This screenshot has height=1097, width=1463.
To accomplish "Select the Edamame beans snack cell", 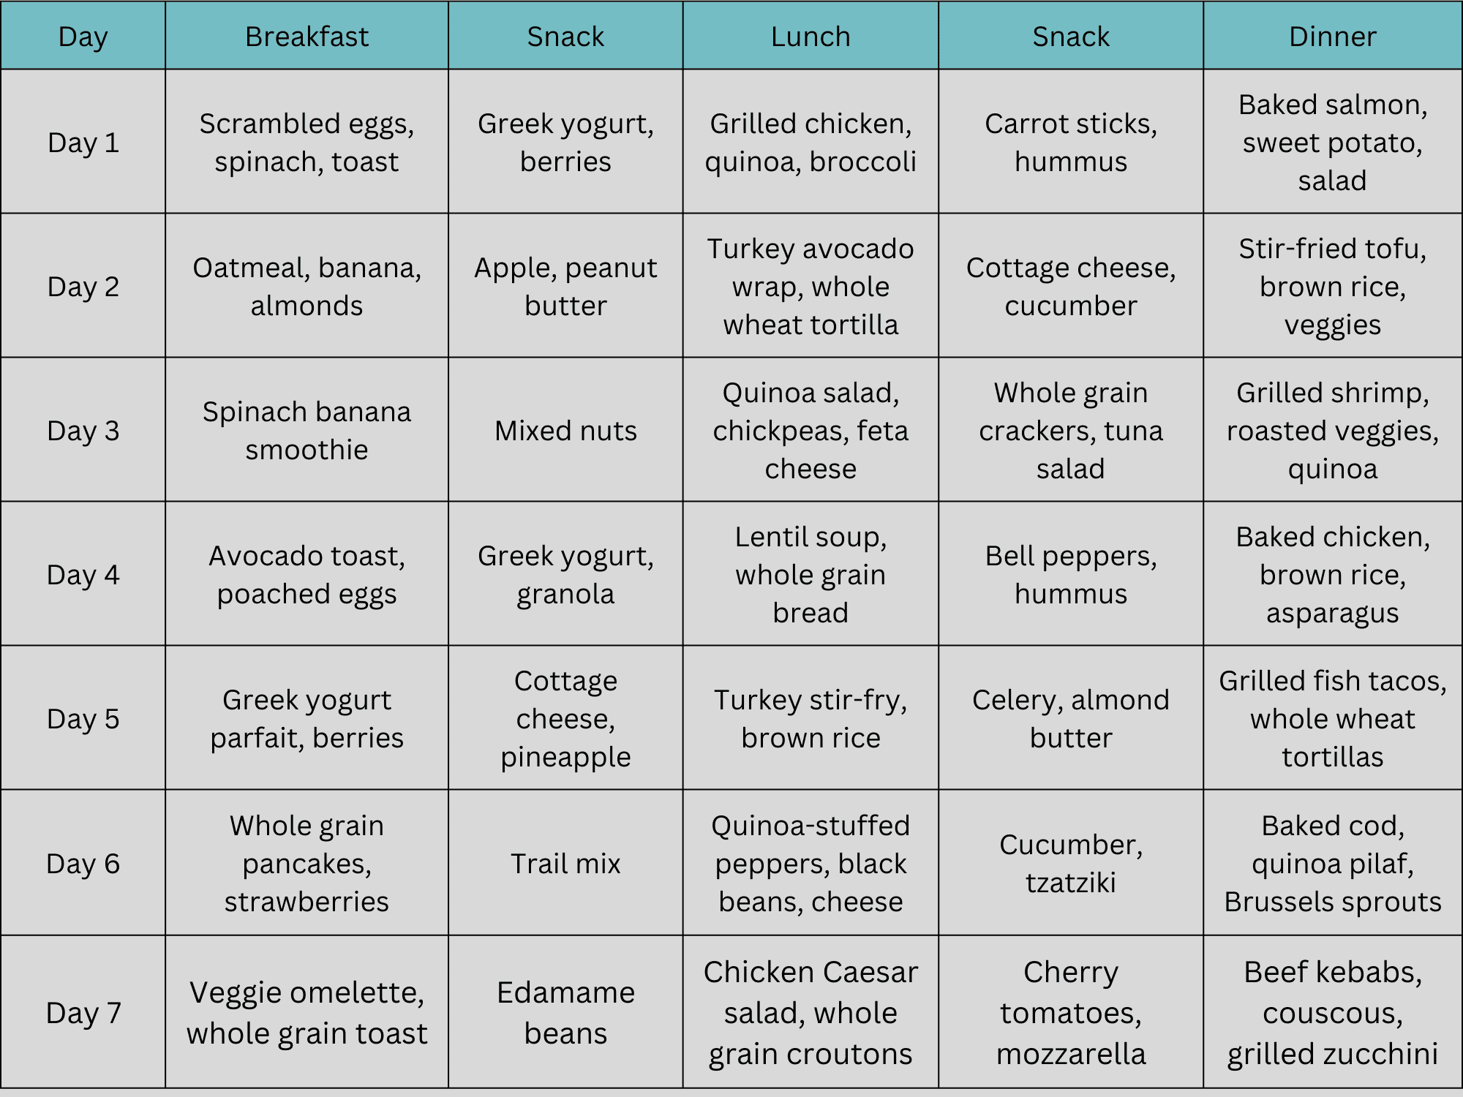I will coord(565,1013).
